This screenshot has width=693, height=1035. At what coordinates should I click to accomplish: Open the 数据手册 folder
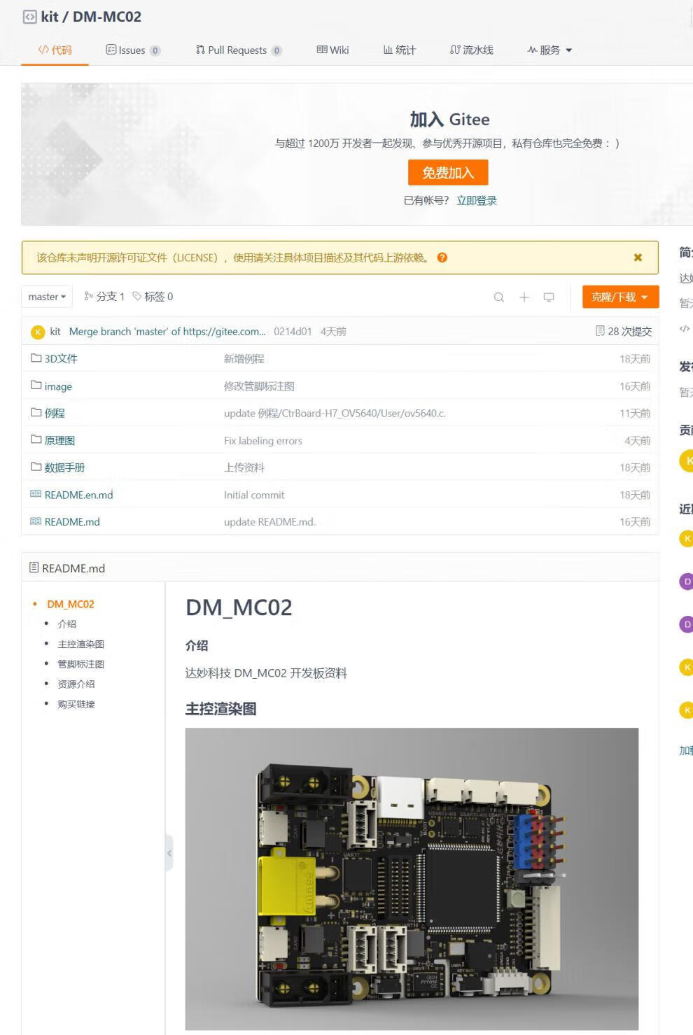(x=64, y=467)
